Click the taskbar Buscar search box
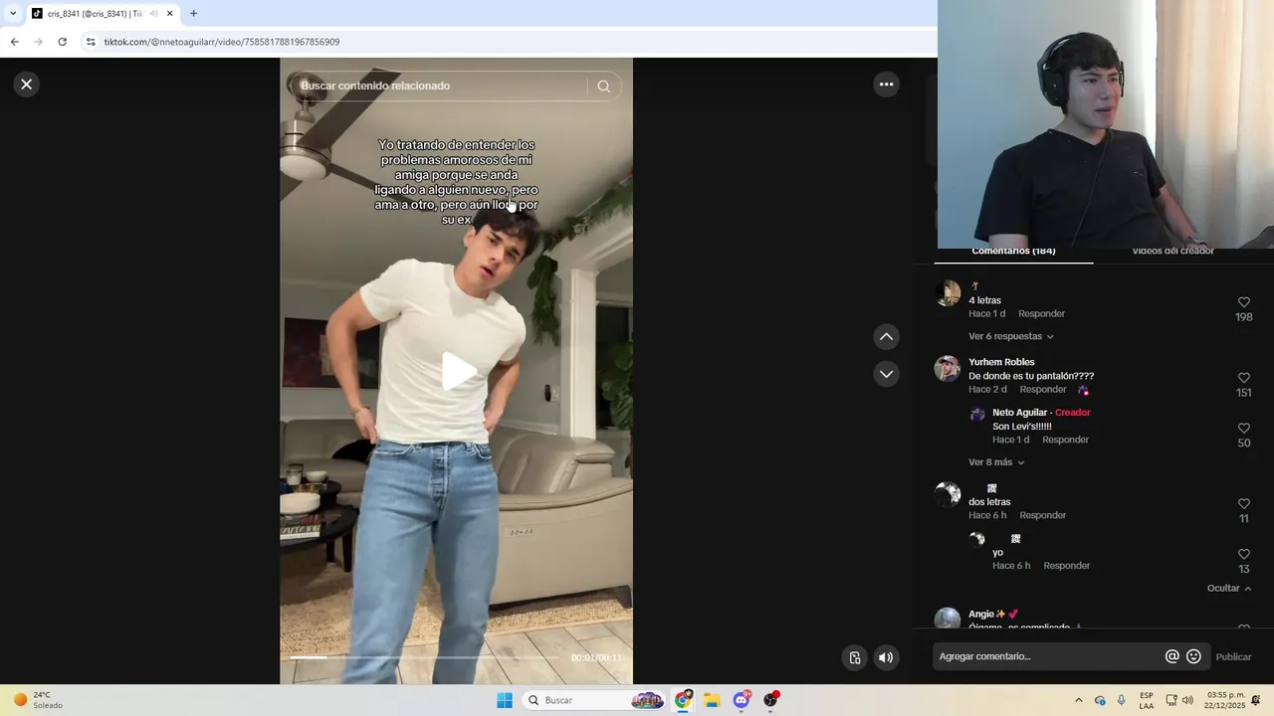The height and width of the screenshot is (716, 1274). coord(593,700)
